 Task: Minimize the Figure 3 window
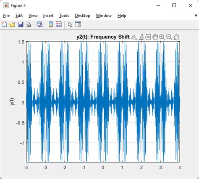tap(158, 5)
